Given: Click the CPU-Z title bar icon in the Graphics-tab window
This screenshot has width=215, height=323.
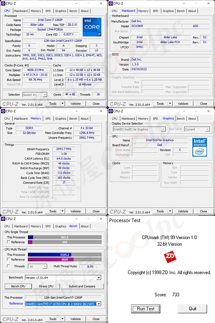Looking at the screenshot, I should [111, 111].
